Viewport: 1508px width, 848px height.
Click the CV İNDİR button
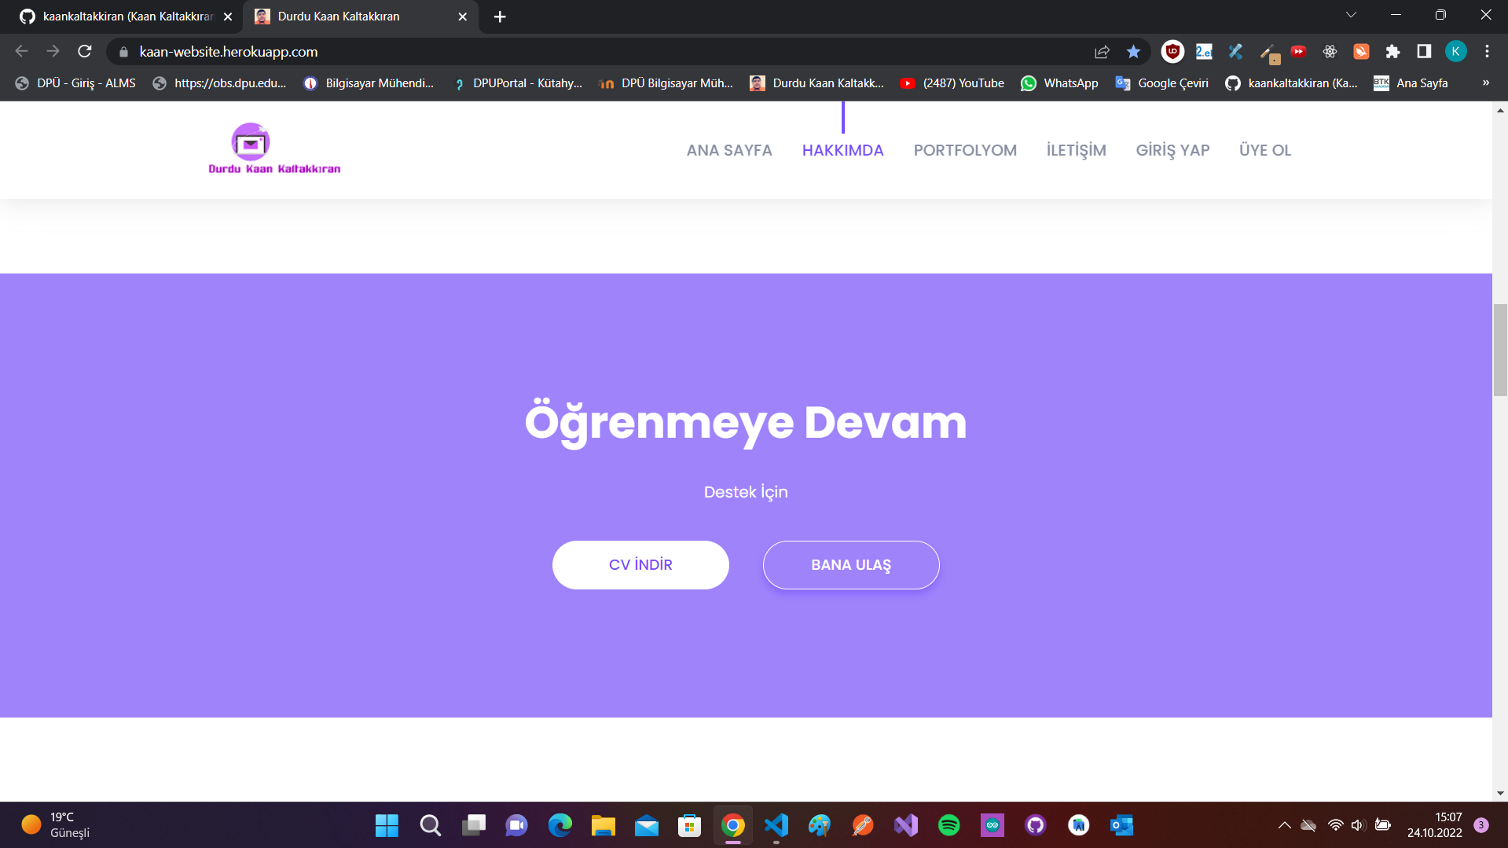point(640,564)
